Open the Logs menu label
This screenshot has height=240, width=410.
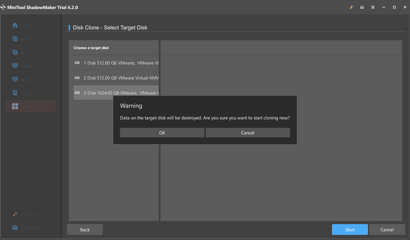[x=25, y=93]
